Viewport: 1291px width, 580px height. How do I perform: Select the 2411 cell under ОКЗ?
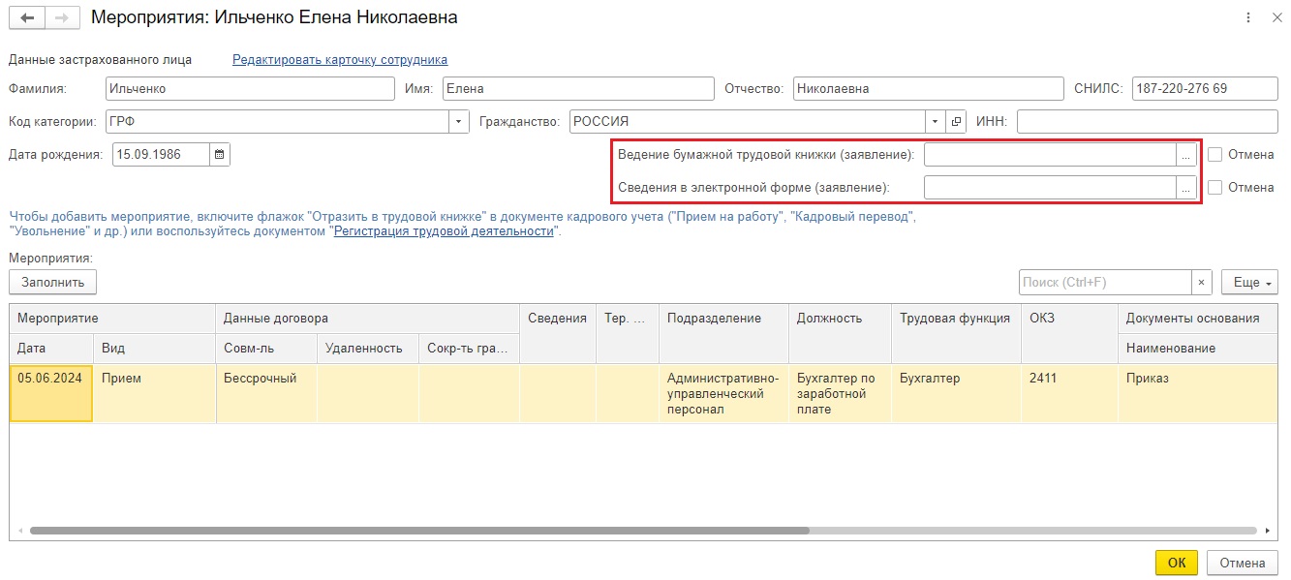click(1069, 393)
